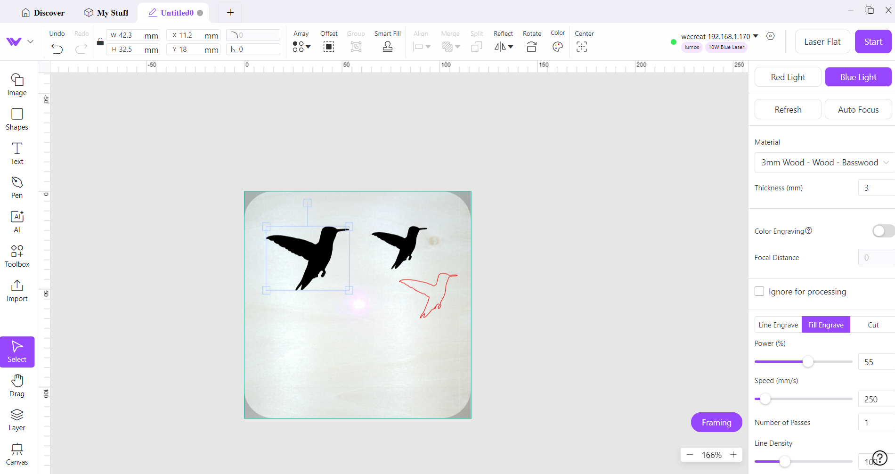The width and height of the screenshot is (895, 474).
Task: Click the Power percentage value field
Action: [877, 362]
